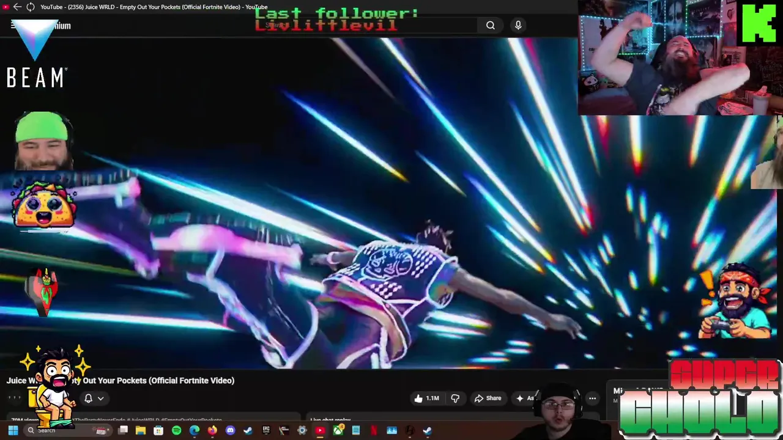The width and height of the screenshot is (783, 440).
Task: Expand the subscription notification dropdown chevron
Action: point(101,398)
